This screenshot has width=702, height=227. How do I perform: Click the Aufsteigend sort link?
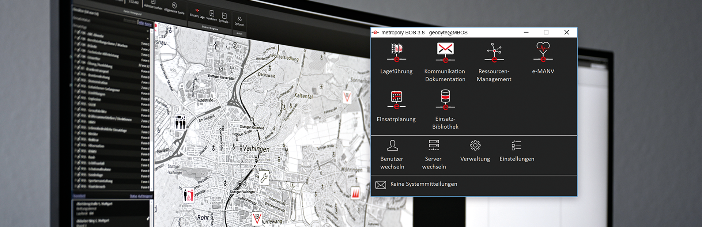pyautogui.click(x=145, y=196)
